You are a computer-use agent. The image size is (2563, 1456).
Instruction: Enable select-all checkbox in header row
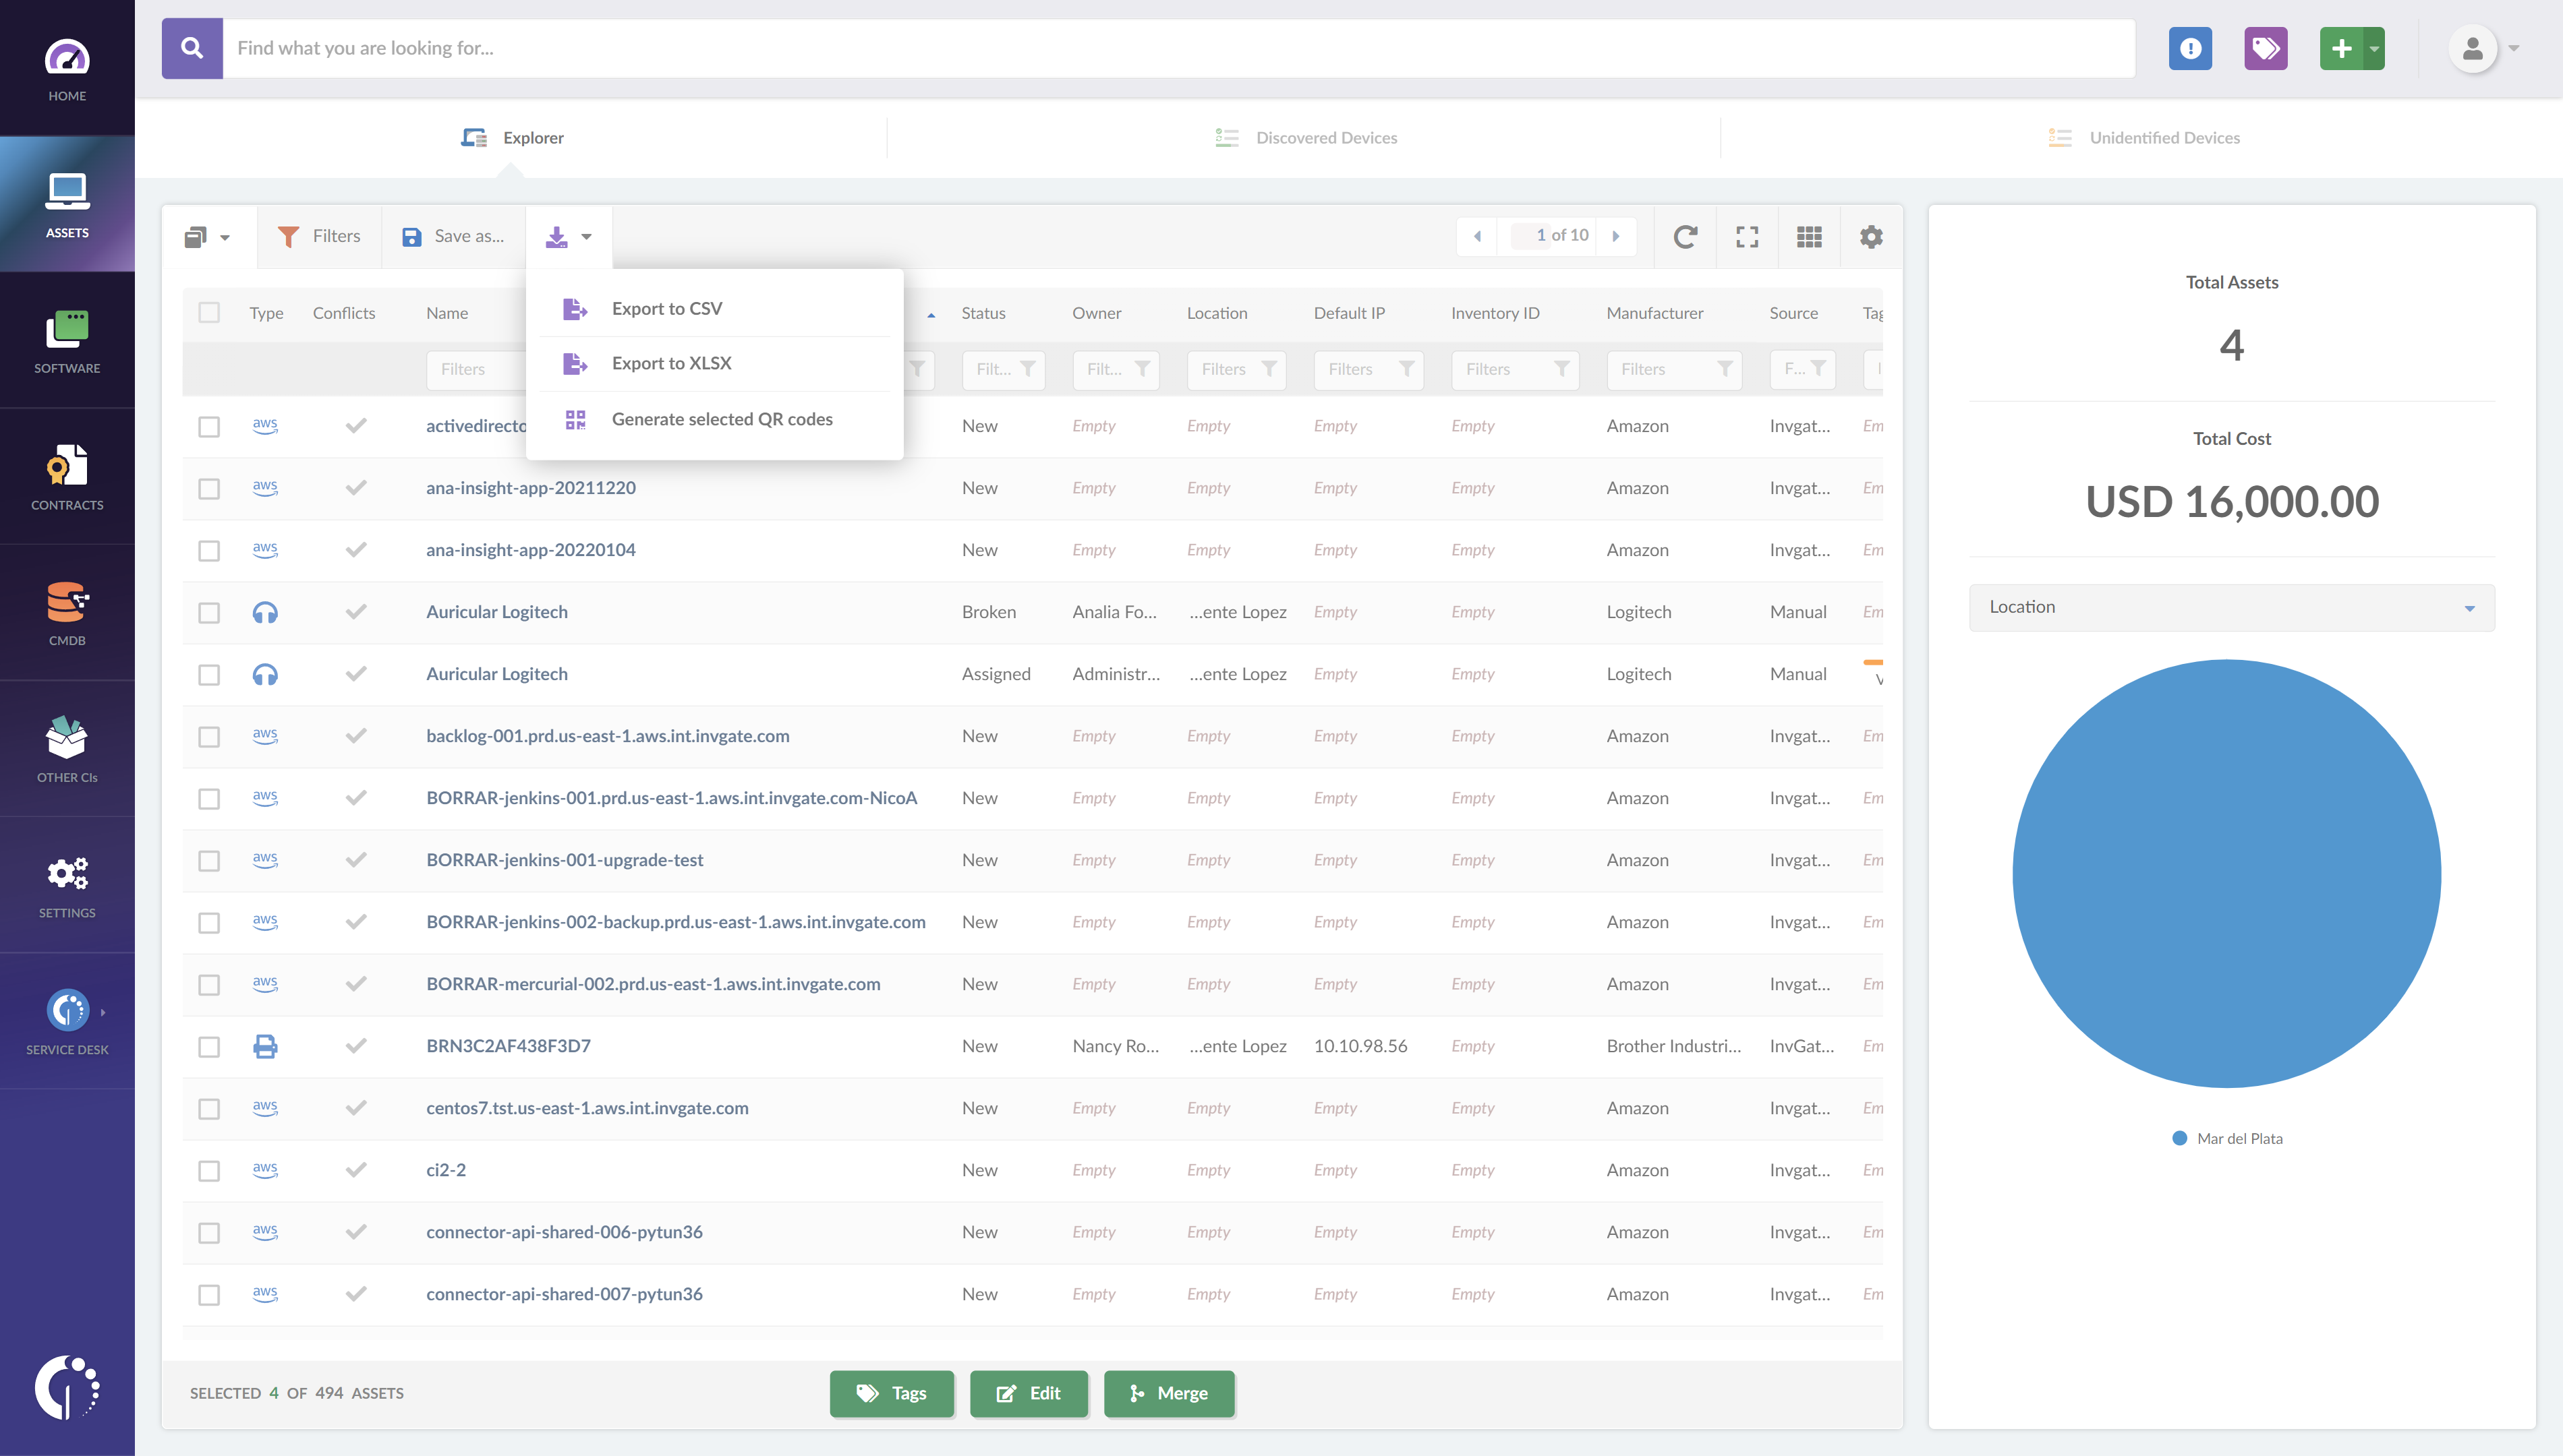pyautogui.click(x=210, y=313)
